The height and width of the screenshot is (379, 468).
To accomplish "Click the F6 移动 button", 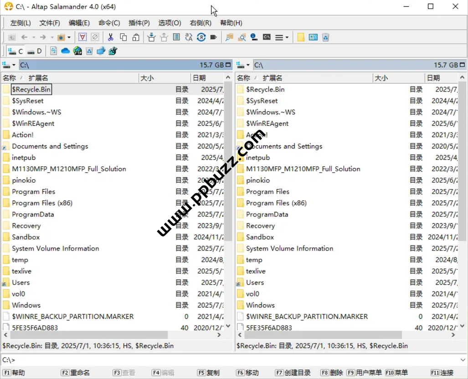I will [247, 373].
